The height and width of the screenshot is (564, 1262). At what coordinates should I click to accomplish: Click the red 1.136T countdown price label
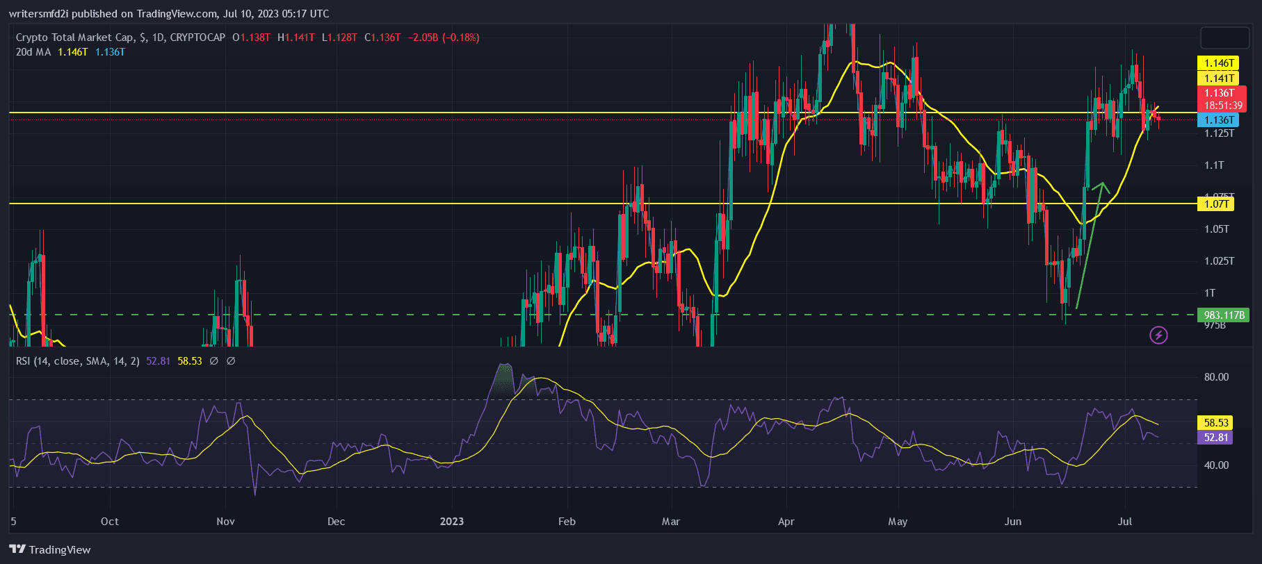click(1223, 99)
